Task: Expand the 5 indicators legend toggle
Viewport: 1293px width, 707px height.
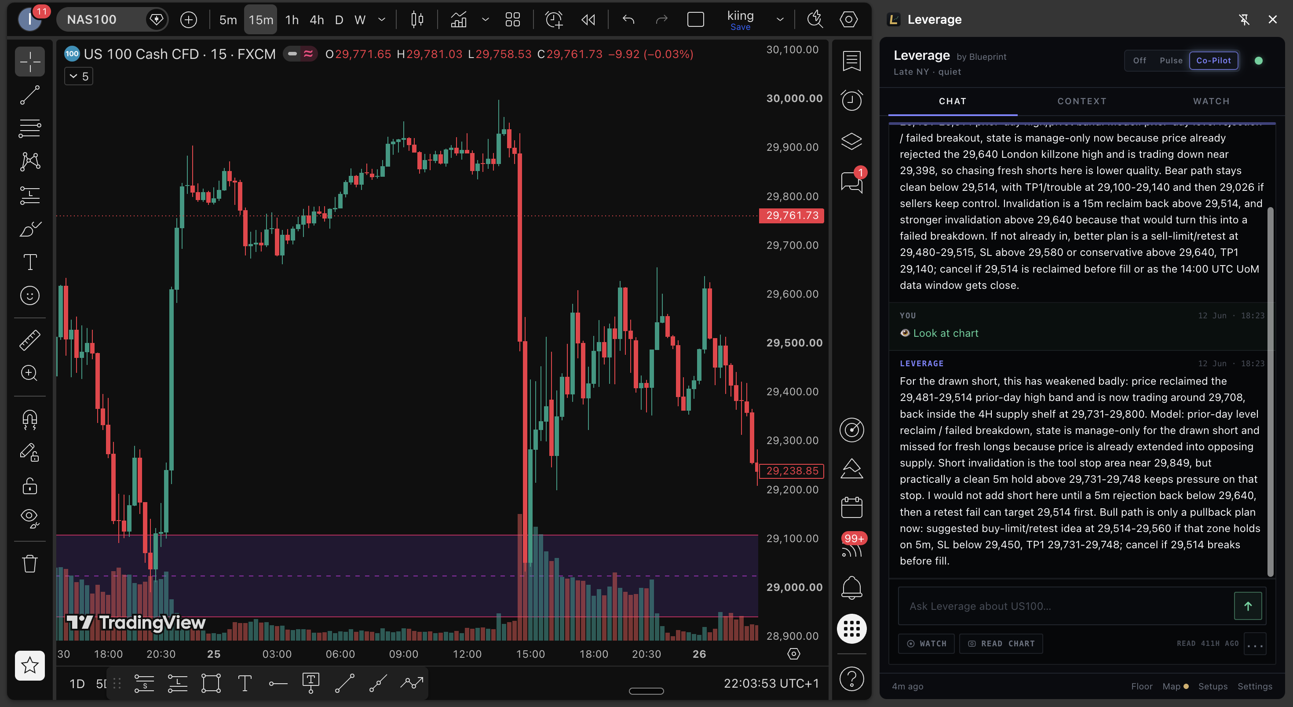Action: (x=79, y=76)
